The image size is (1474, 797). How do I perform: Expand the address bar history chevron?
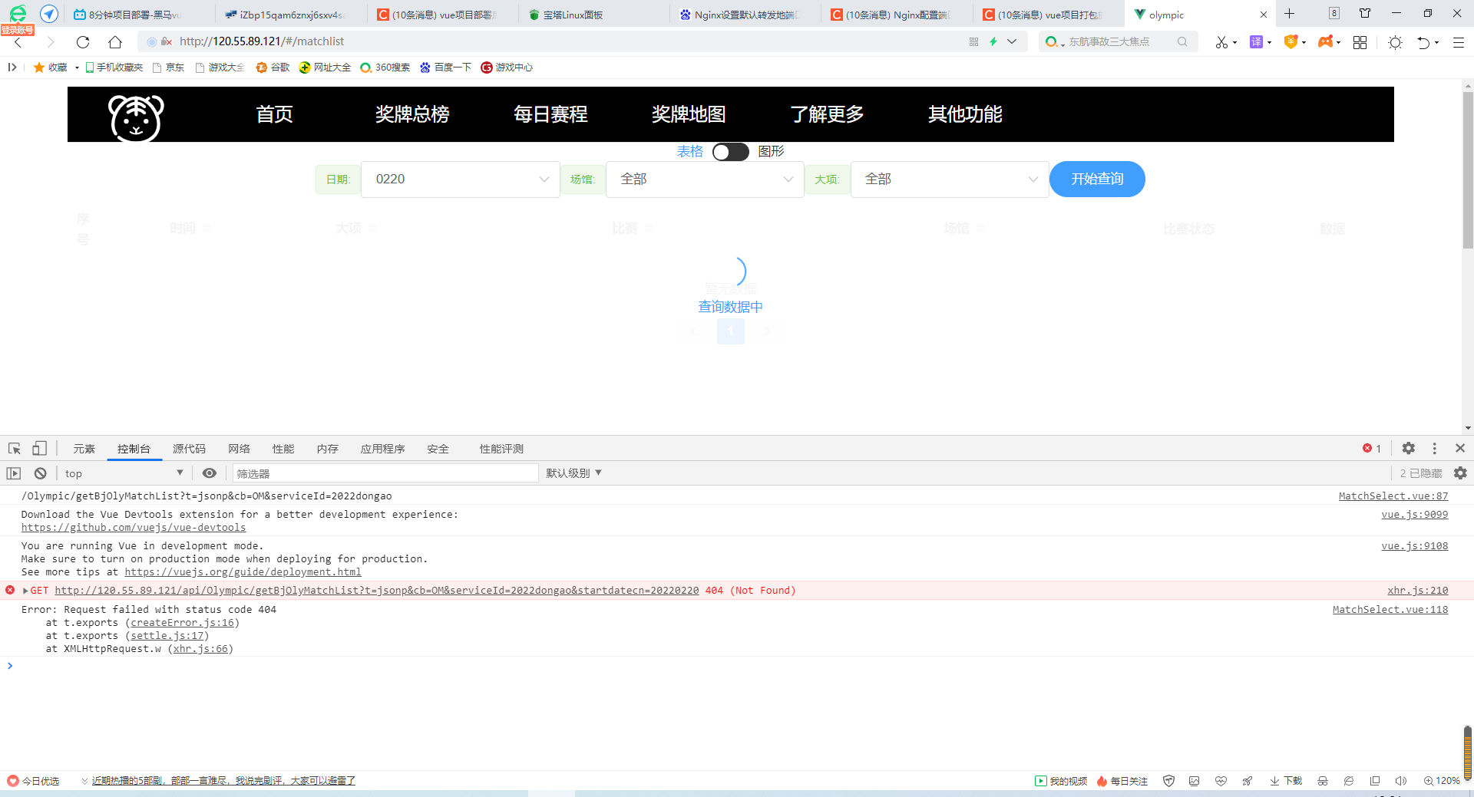[x=1012, y=42]
